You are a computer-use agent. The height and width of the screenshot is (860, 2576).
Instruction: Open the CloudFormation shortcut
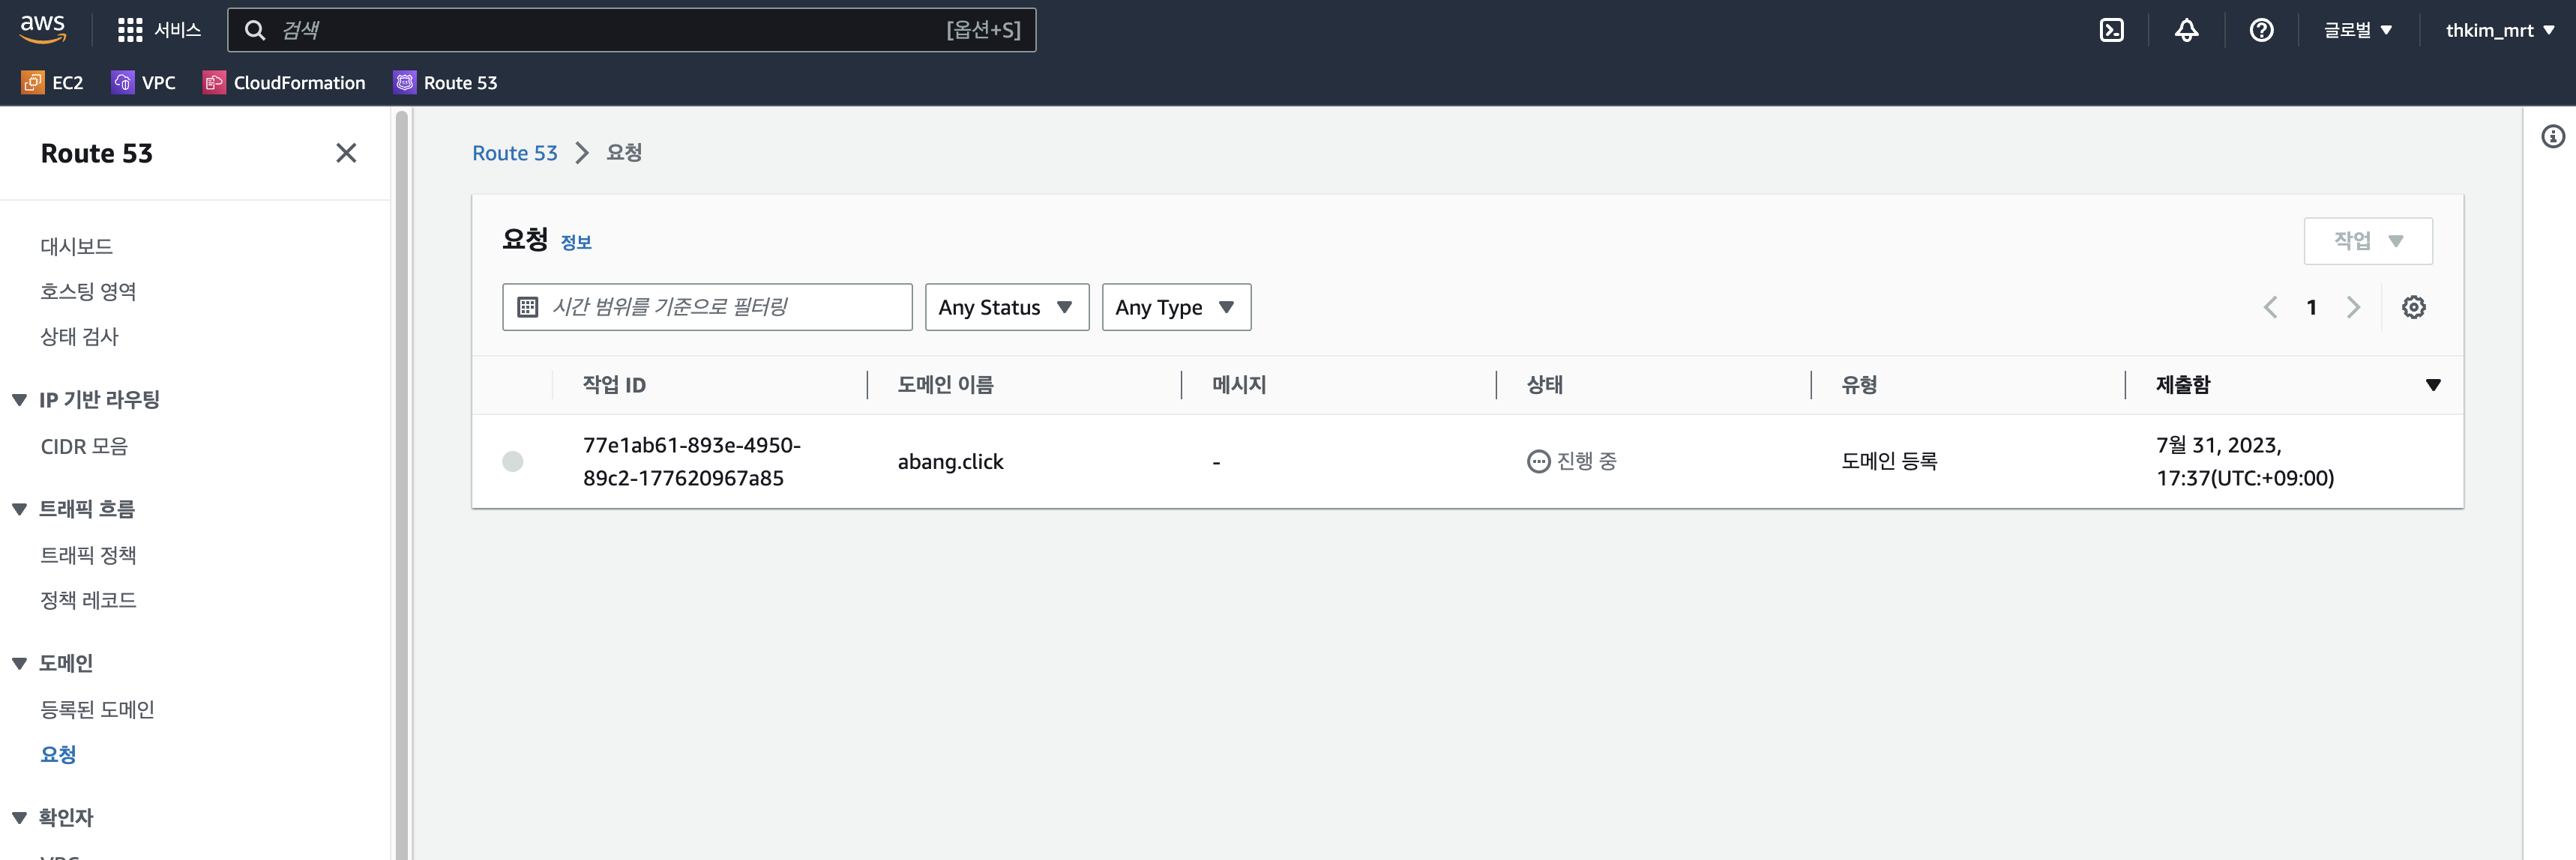(x=284, y=83)
